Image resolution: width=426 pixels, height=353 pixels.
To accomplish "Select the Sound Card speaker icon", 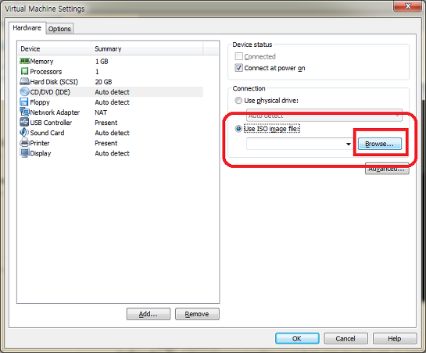I will [24, 133].
